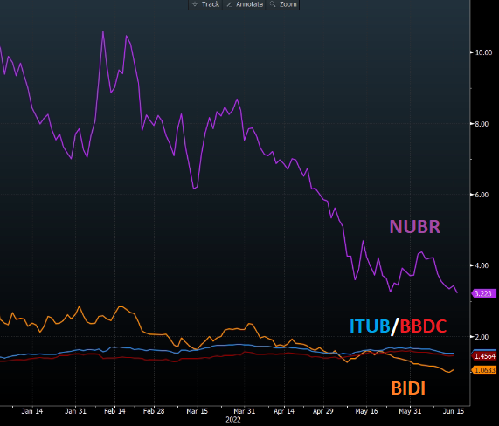Click the BBDC series label
The width and height of the screenshot is (499, 426).
(x=423, y=326)
